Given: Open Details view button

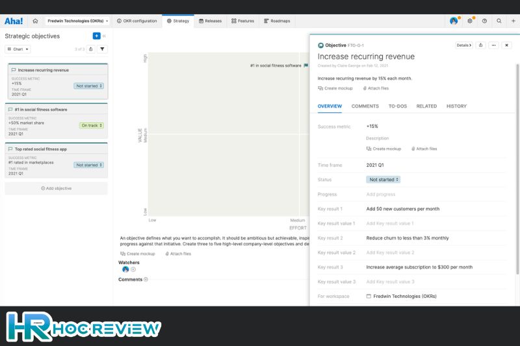Looking at the screenshot, I should point(464,45).
